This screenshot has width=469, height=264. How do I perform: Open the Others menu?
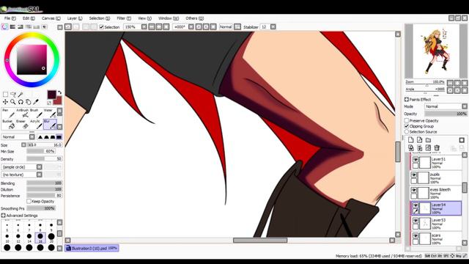click(x=194, y=18)
